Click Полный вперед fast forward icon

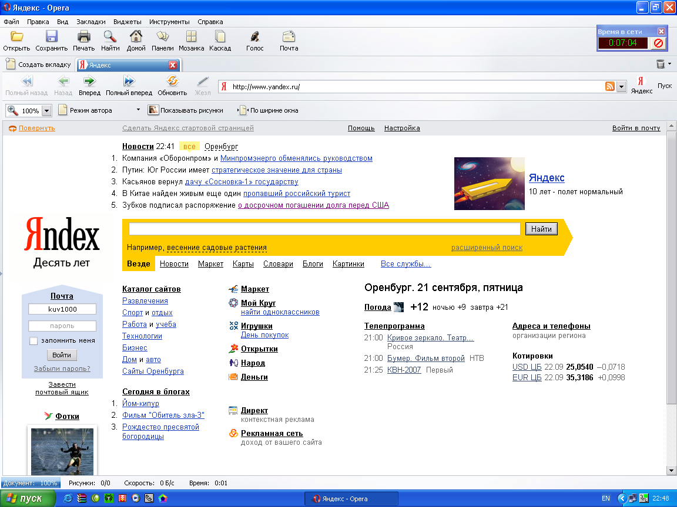click(x=129, y=80)
